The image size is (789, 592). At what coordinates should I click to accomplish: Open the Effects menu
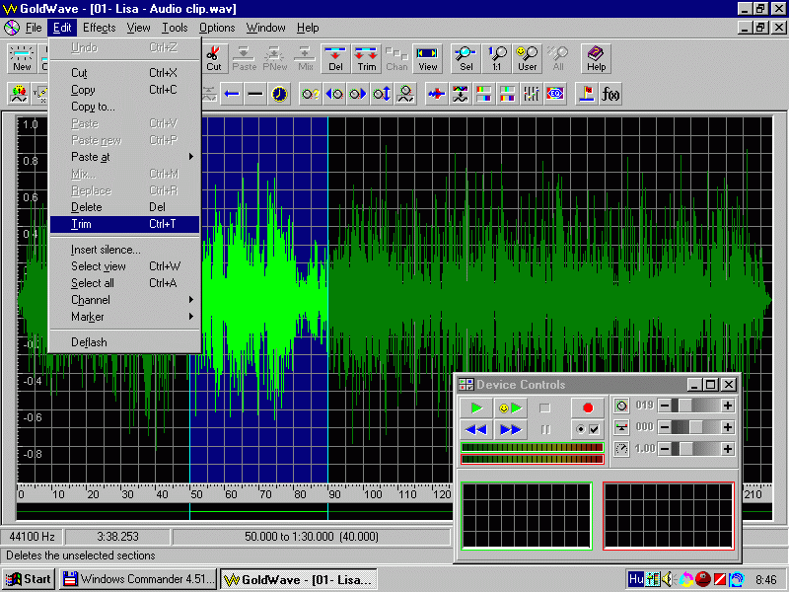(x=100, y=28)
